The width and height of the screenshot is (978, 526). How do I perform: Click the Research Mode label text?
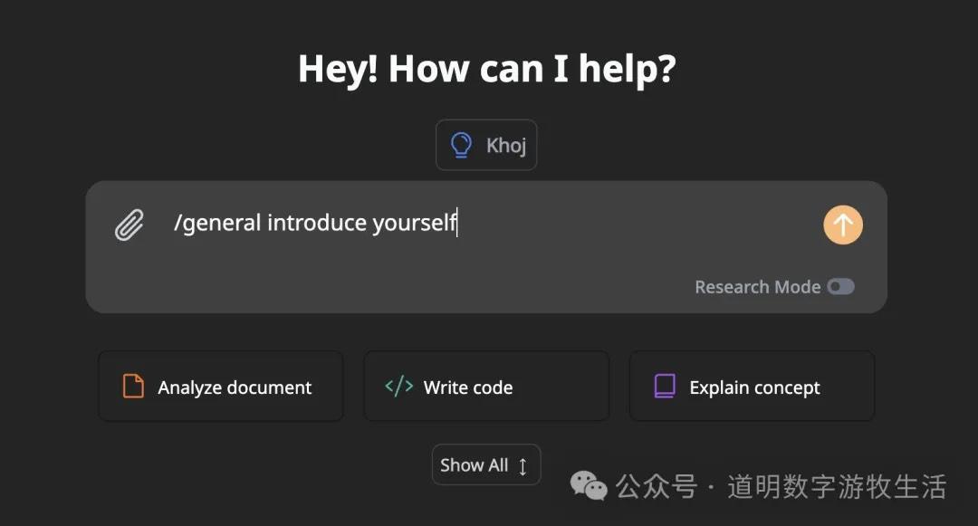click(757, 287)
